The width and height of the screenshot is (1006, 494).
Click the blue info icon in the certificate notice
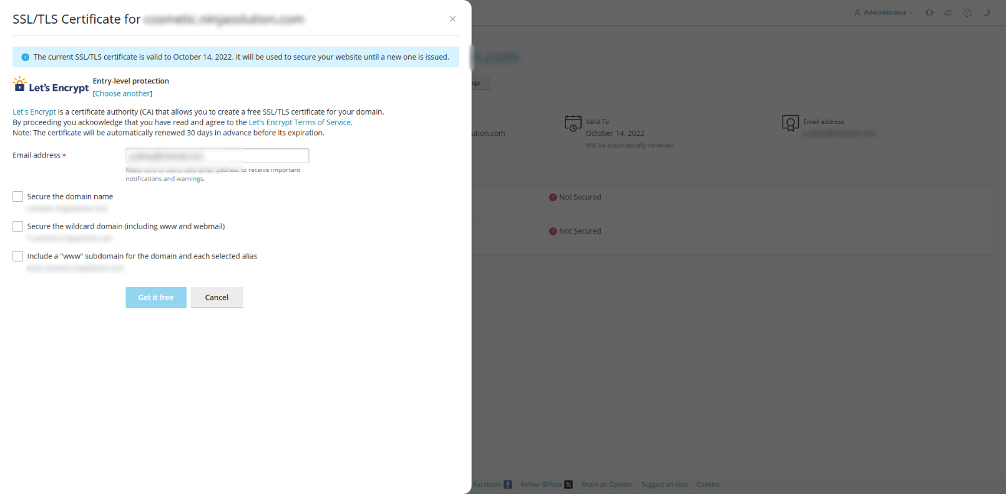tap(25, 57)
